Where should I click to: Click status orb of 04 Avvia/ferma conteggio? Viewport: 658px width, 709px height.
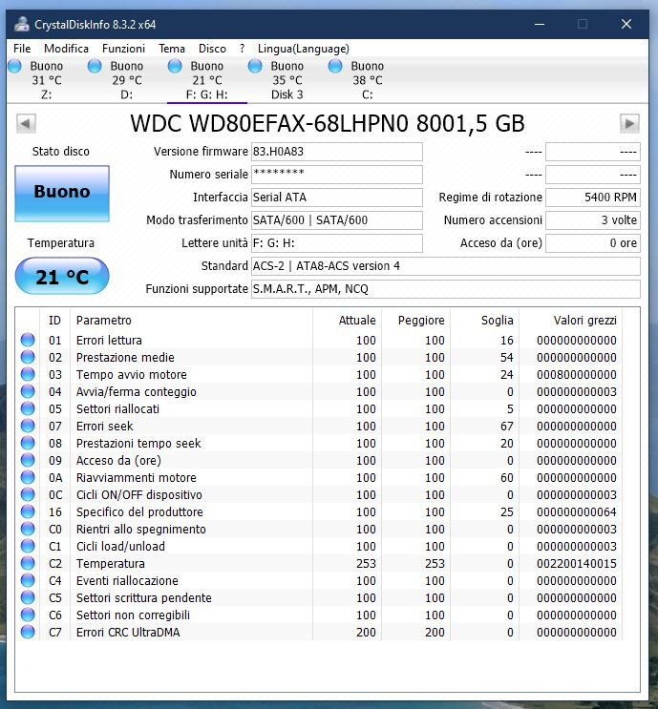28,391
